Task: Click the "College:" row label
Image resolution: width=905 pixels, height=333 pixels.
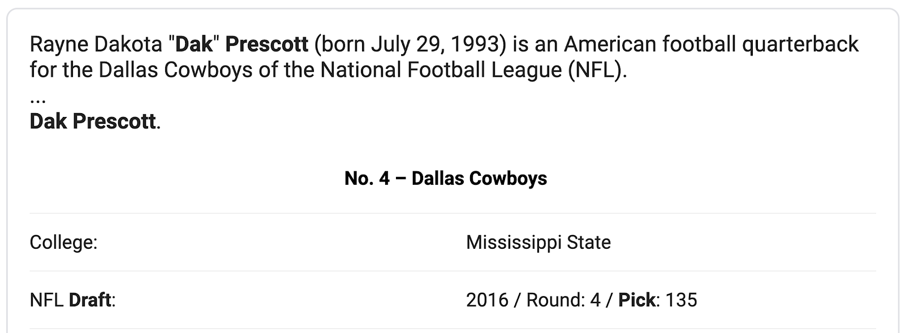Action: coord(63,243)
